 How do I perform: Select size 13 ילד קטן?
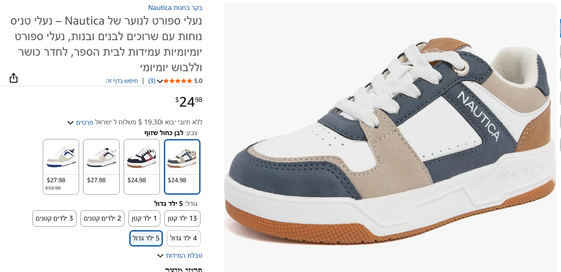182,218
